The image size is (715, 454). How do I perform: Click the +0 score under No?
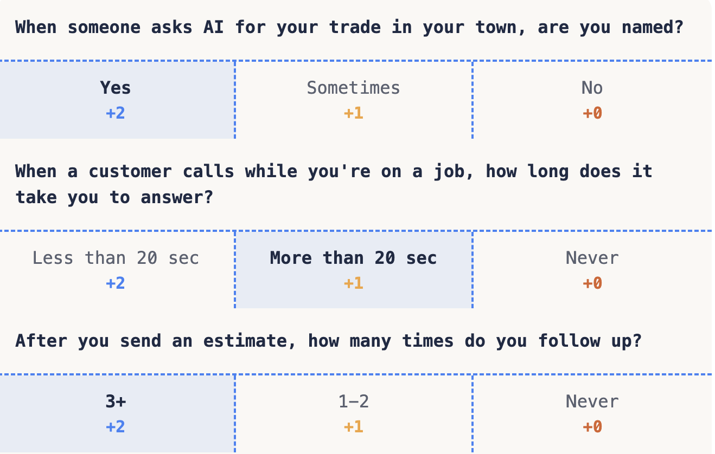click(592, 113)
